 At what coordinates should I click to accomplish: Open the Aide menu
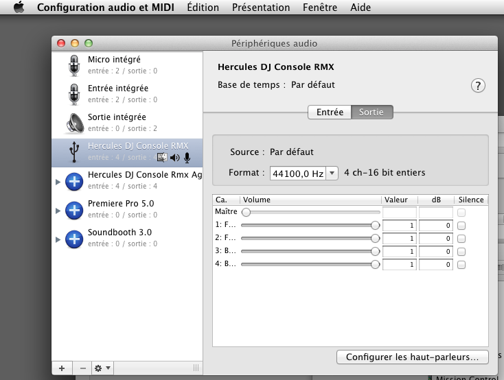click(360, 7)
